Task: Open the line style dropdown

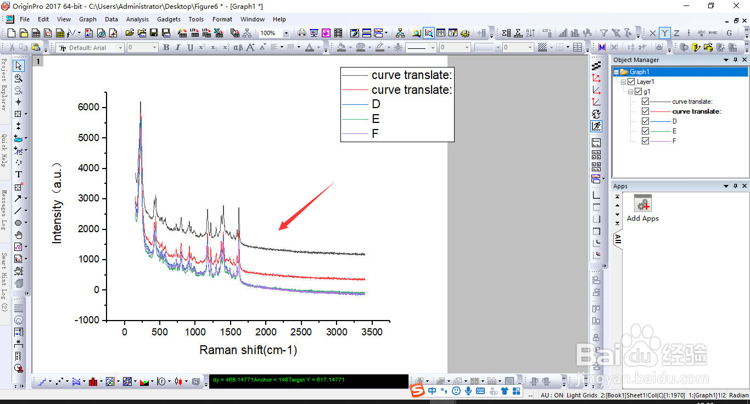Action: click(x=433, y=48)
